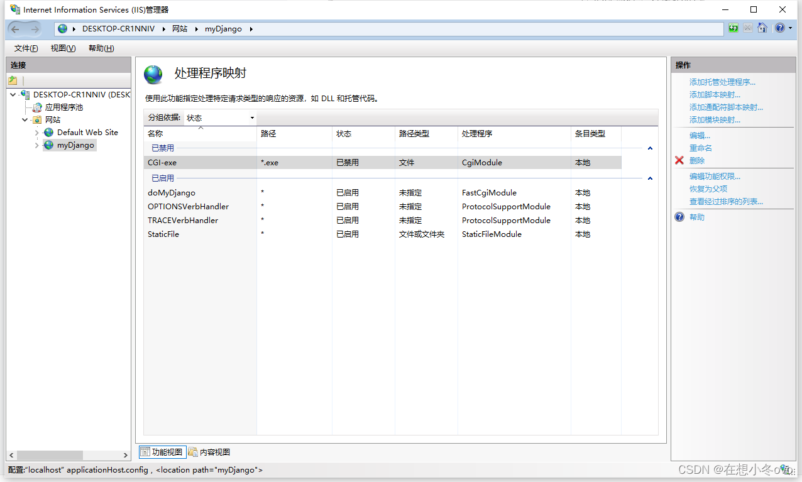The height and width of the screenshot is (482, 802).
Task: Expand the Default Web Site node
Action: coord(37,133)
